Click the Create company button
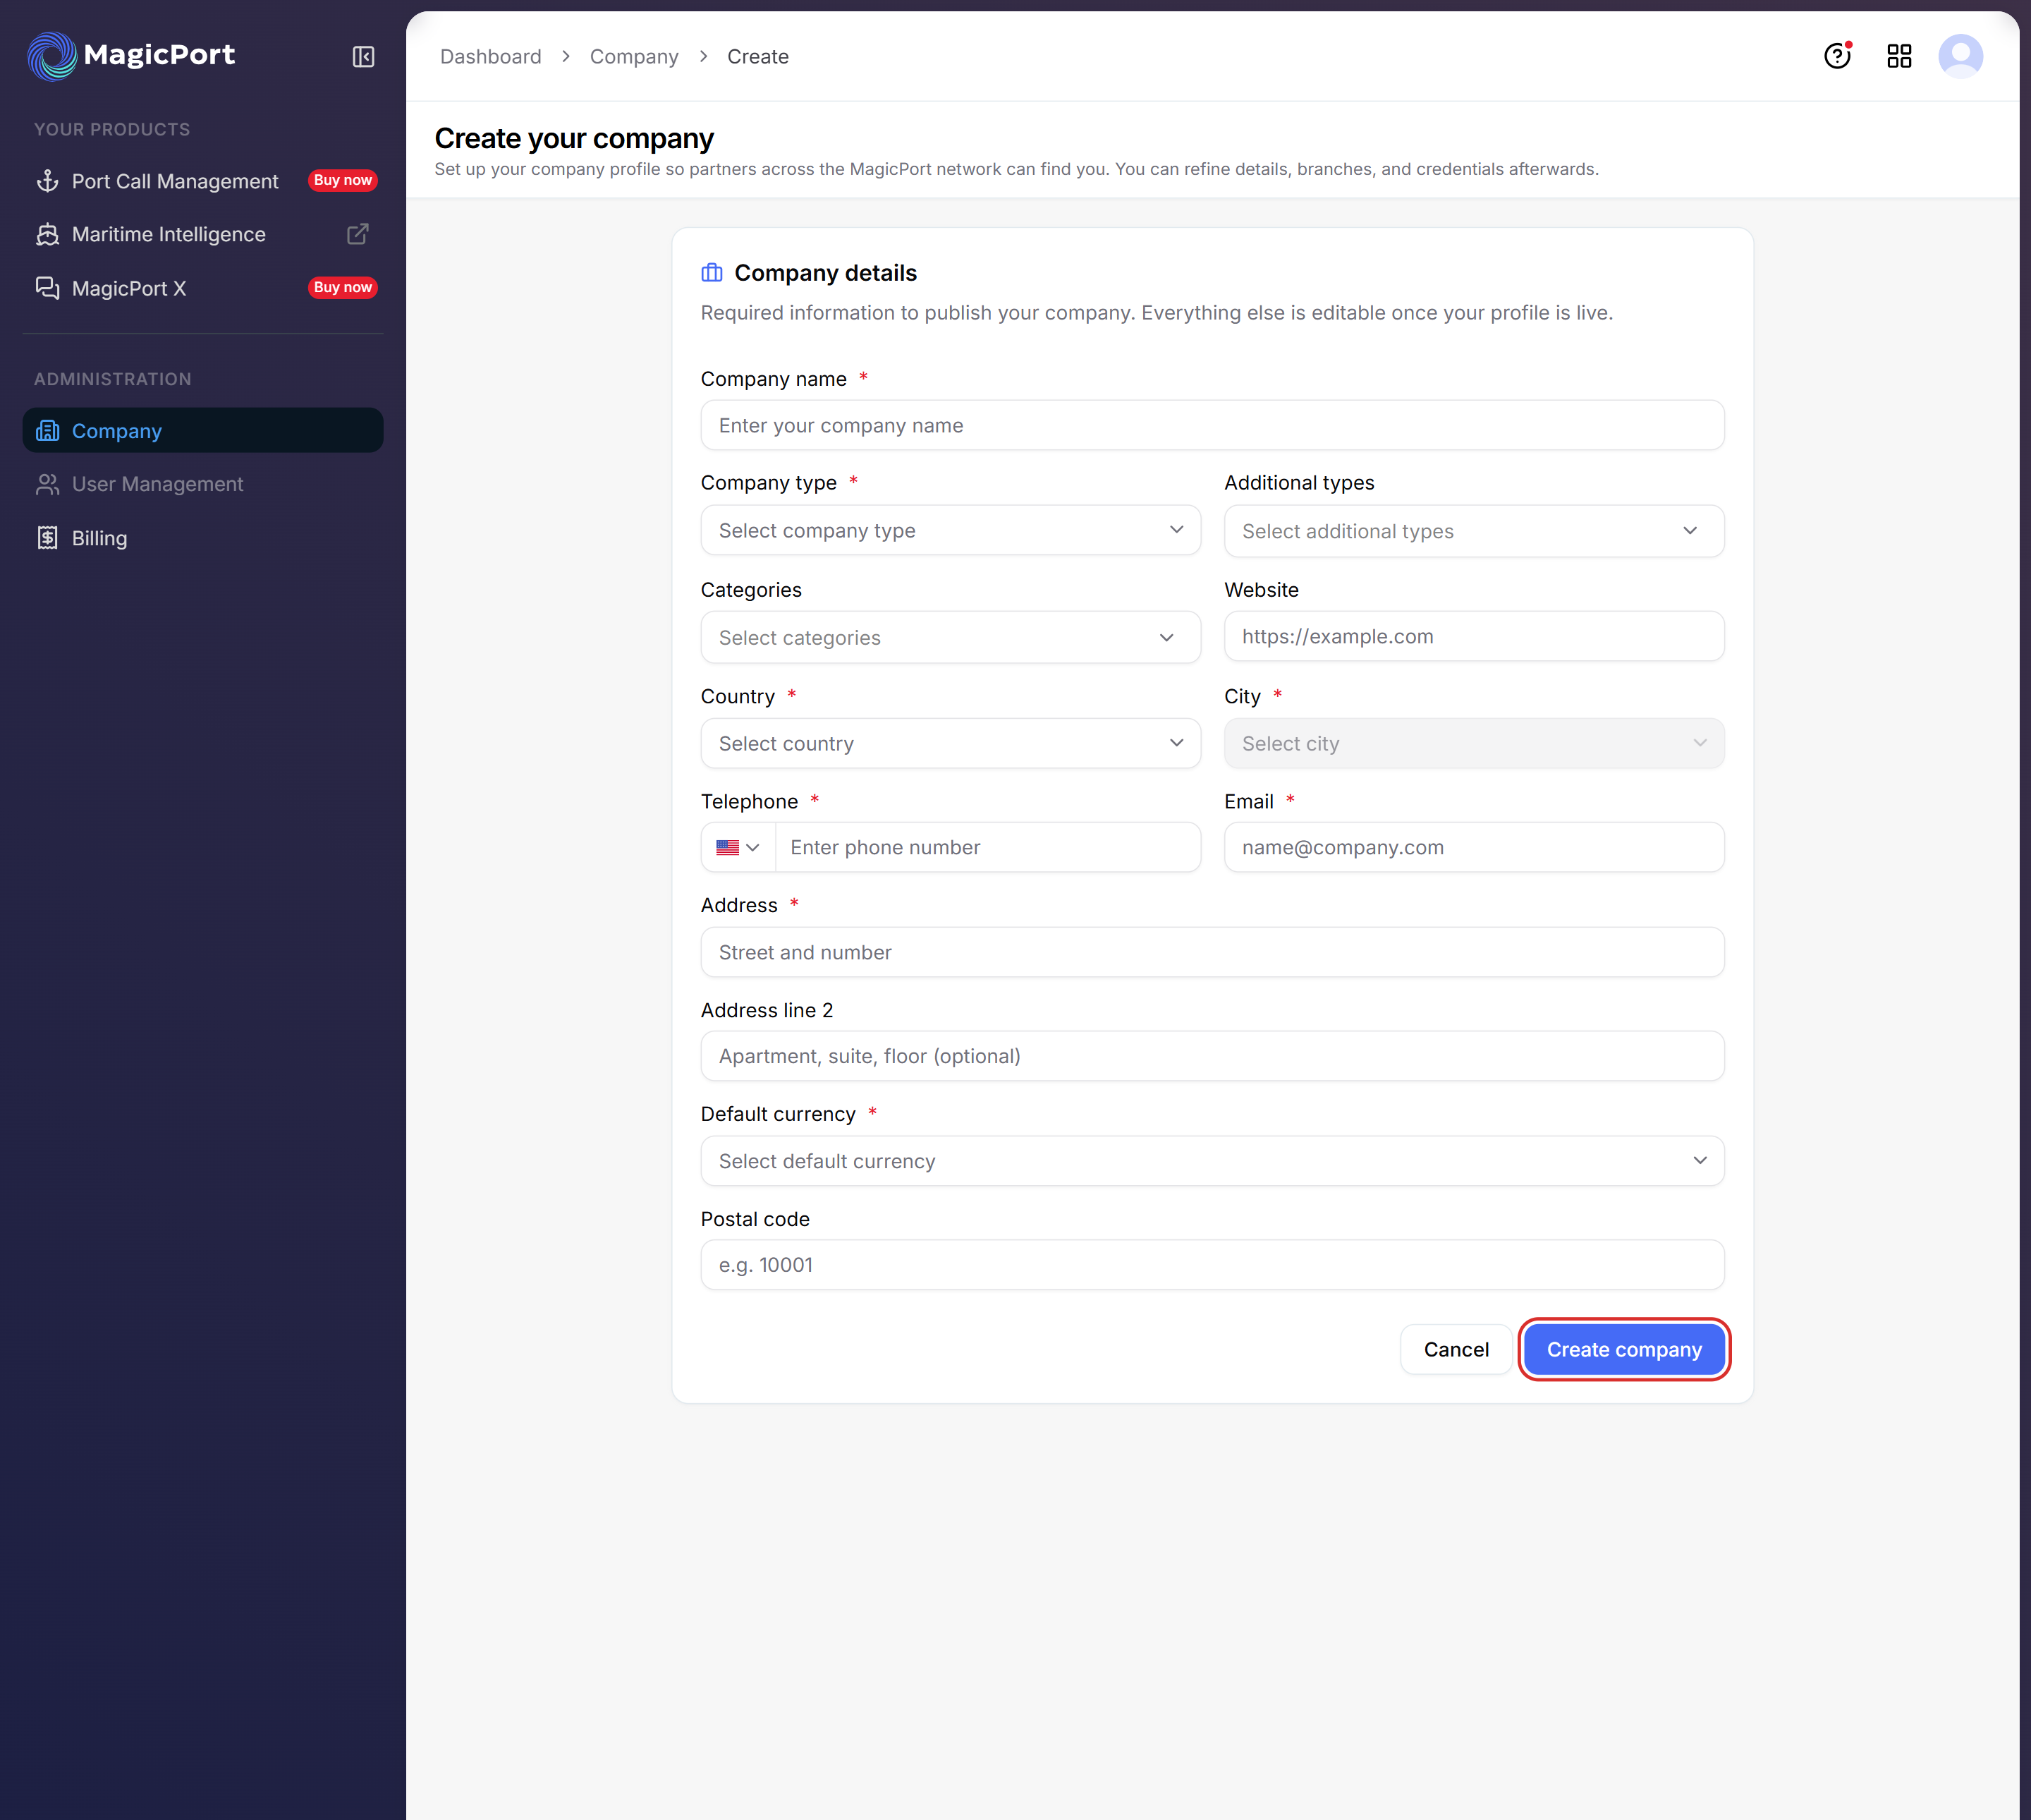2031x1820 pixels. point(1623,1349)
